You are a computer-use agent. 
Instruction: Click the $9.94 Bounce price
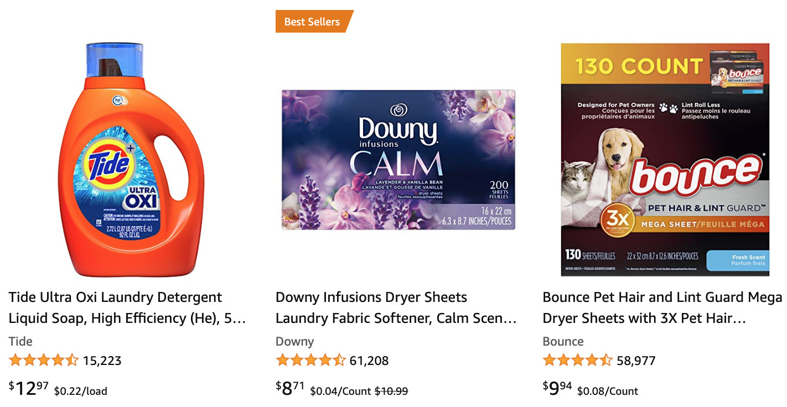(557, 388)
